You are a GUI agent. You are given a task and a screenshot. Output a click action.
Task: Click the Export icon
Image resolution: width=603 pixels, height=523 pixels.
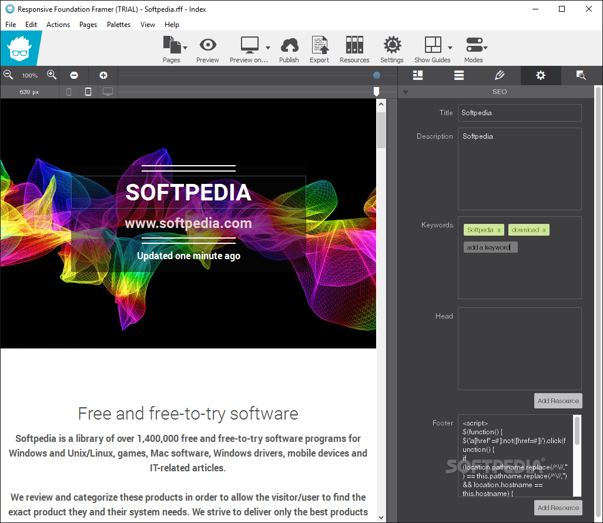320,45
